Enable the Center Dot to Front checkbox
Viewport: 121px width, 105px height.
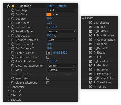pyautogui.click(x=48, y=57)
